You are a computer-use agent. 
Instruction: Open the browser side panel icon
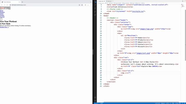click(85, 5)
